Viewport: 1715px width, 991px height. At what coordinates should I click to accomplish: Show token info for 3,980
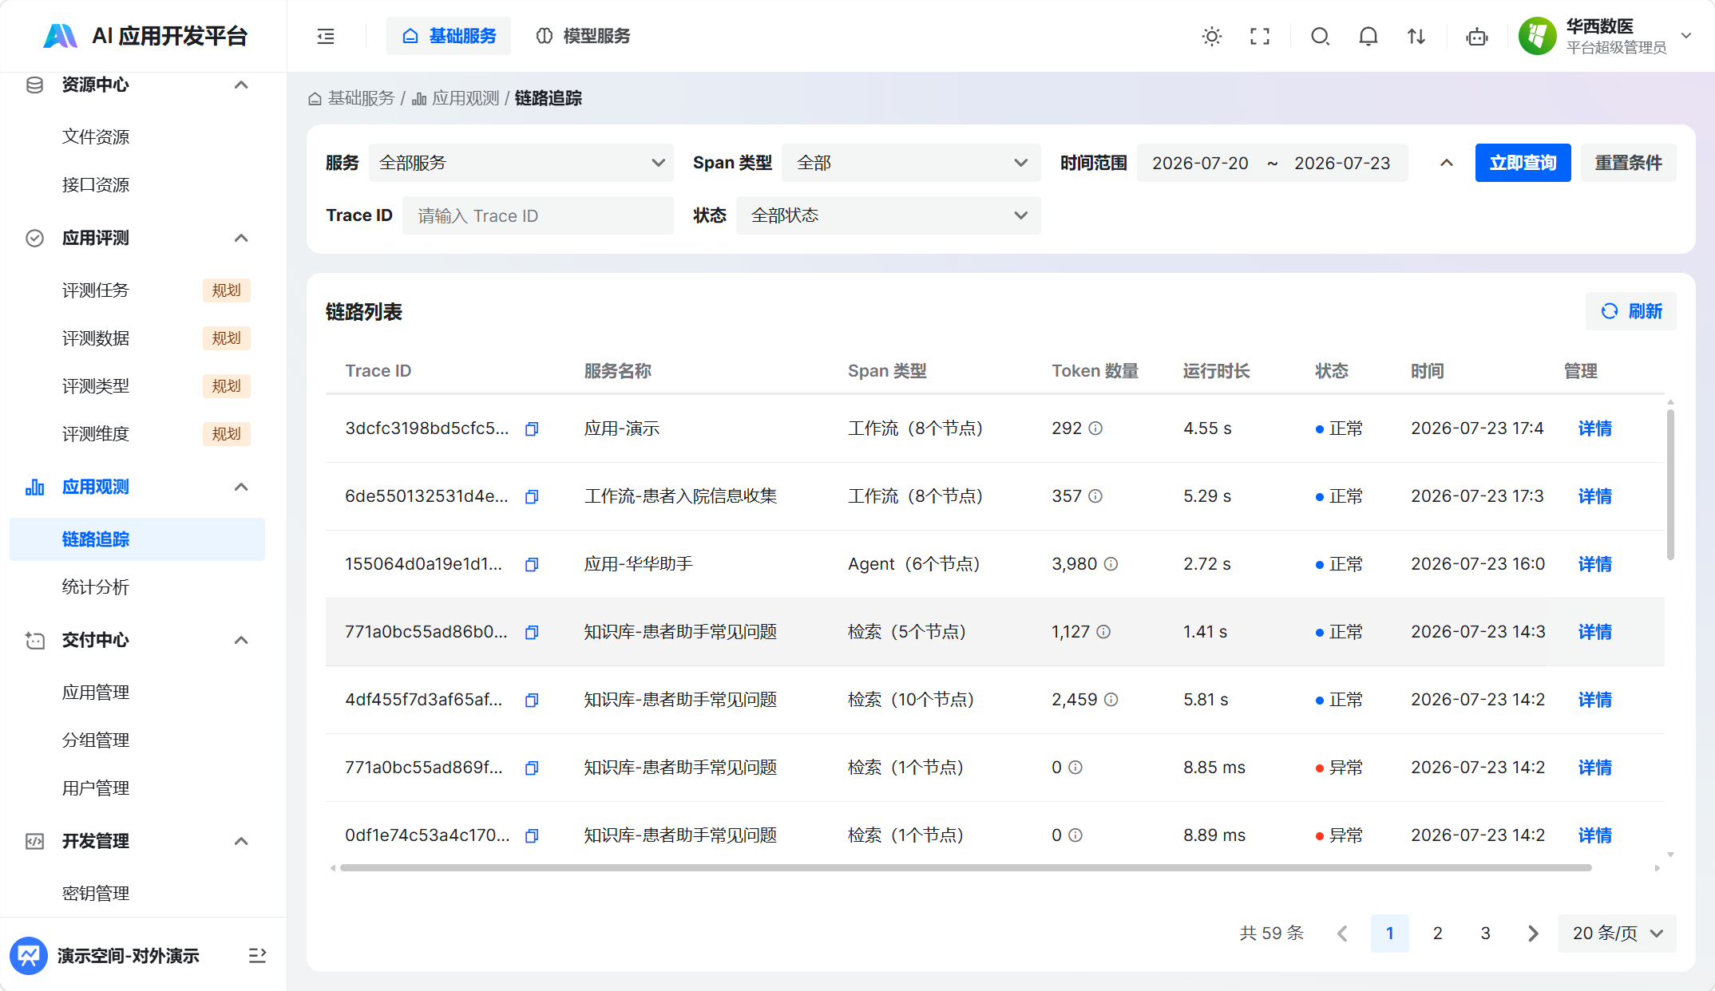1111,564
